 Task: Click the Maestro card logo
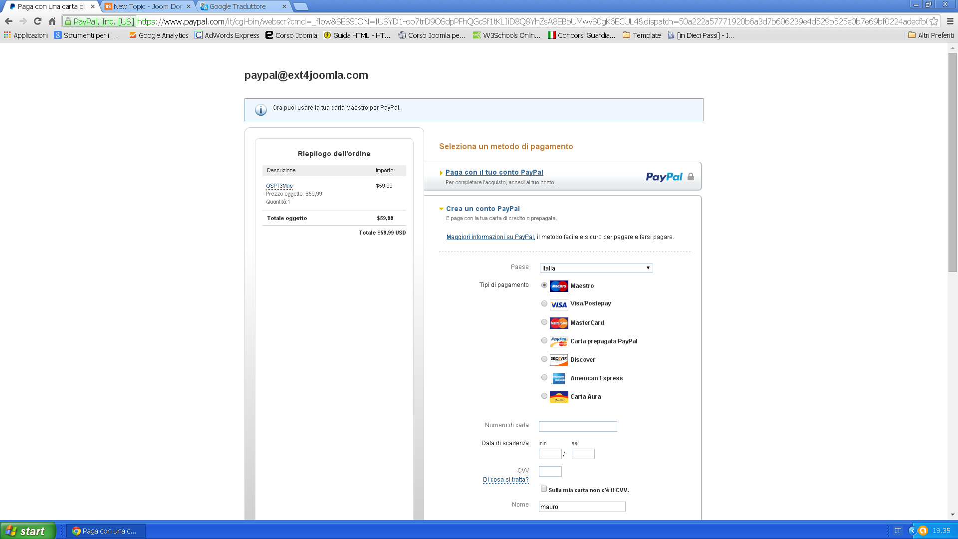[x=559, y=286]
